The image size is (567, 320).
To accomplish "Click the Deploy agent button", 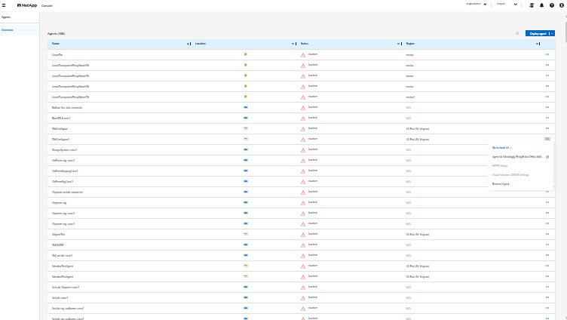I will pos(538,33).
